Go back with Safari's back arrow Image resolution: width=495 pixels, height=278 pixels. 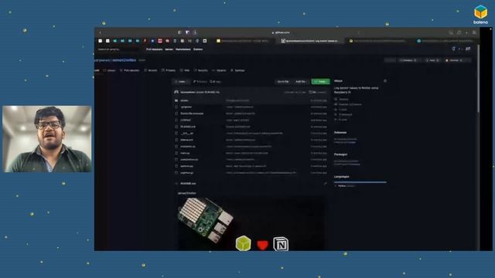point(101,32)
